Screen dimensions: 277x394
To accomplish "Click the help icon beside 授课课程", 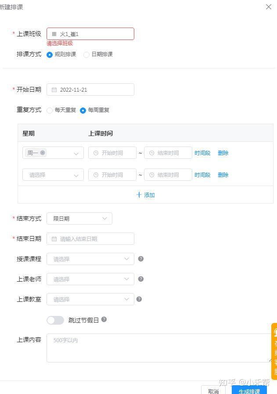I will [x=141, y=259].
